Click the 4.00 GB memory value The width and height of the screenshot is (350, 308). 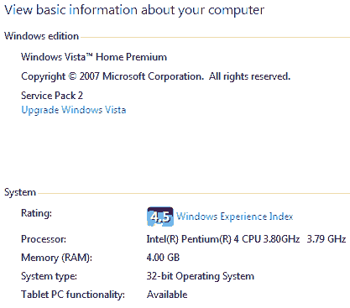[x=163, y=258]
